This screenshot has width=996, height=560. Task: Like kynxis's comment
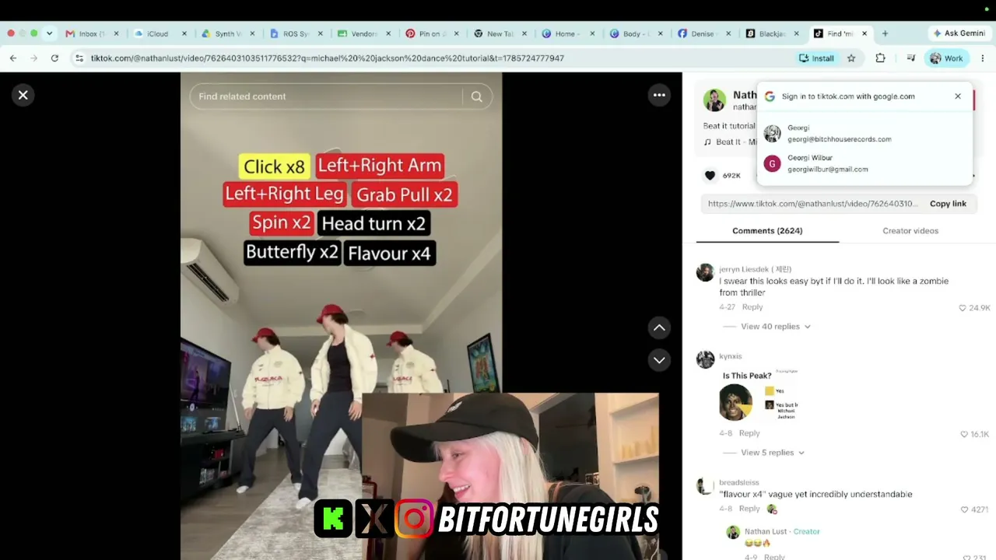[964, 434]
